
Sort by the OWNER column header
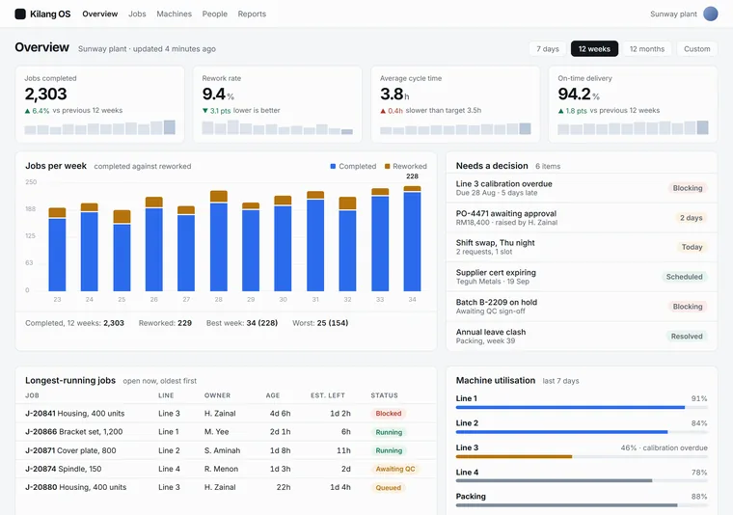point(217,395)
